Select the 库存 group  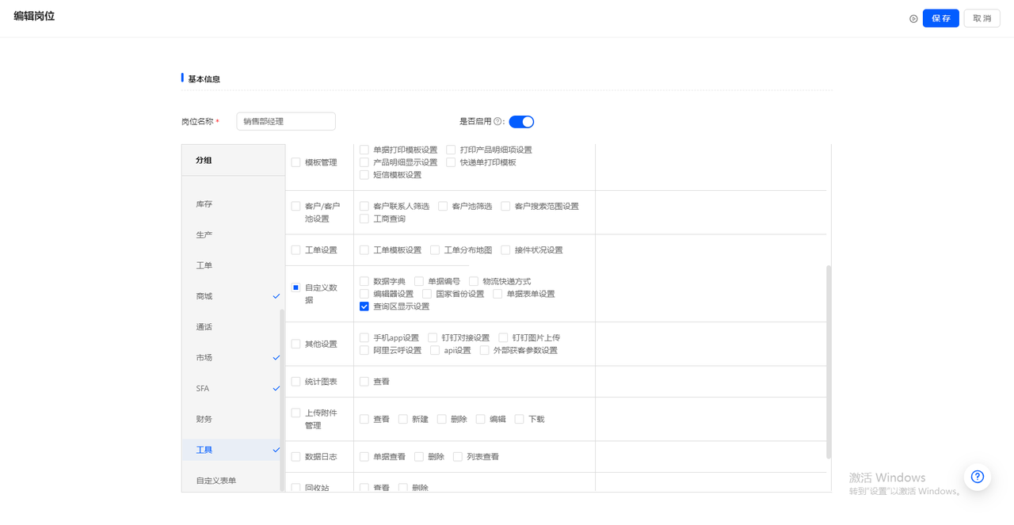pyautogui.click(x=233, y=204)
